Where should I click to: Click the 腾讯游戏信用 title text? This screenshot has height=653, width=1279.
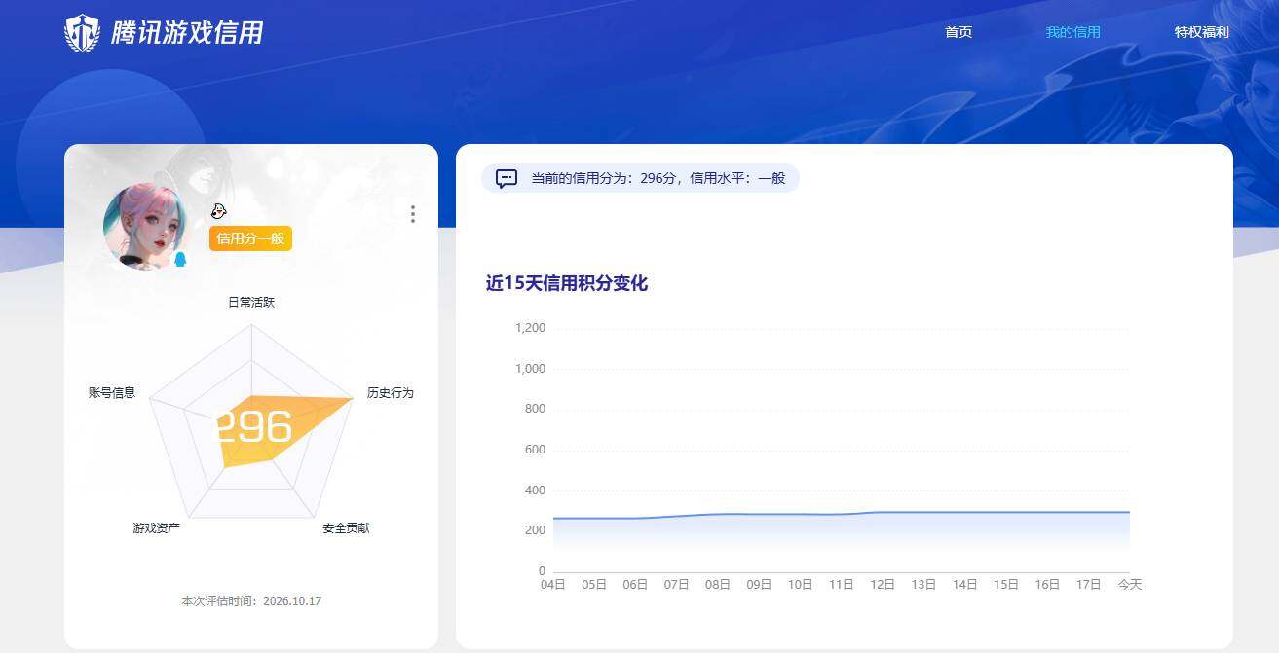click(x=187, y=33)
